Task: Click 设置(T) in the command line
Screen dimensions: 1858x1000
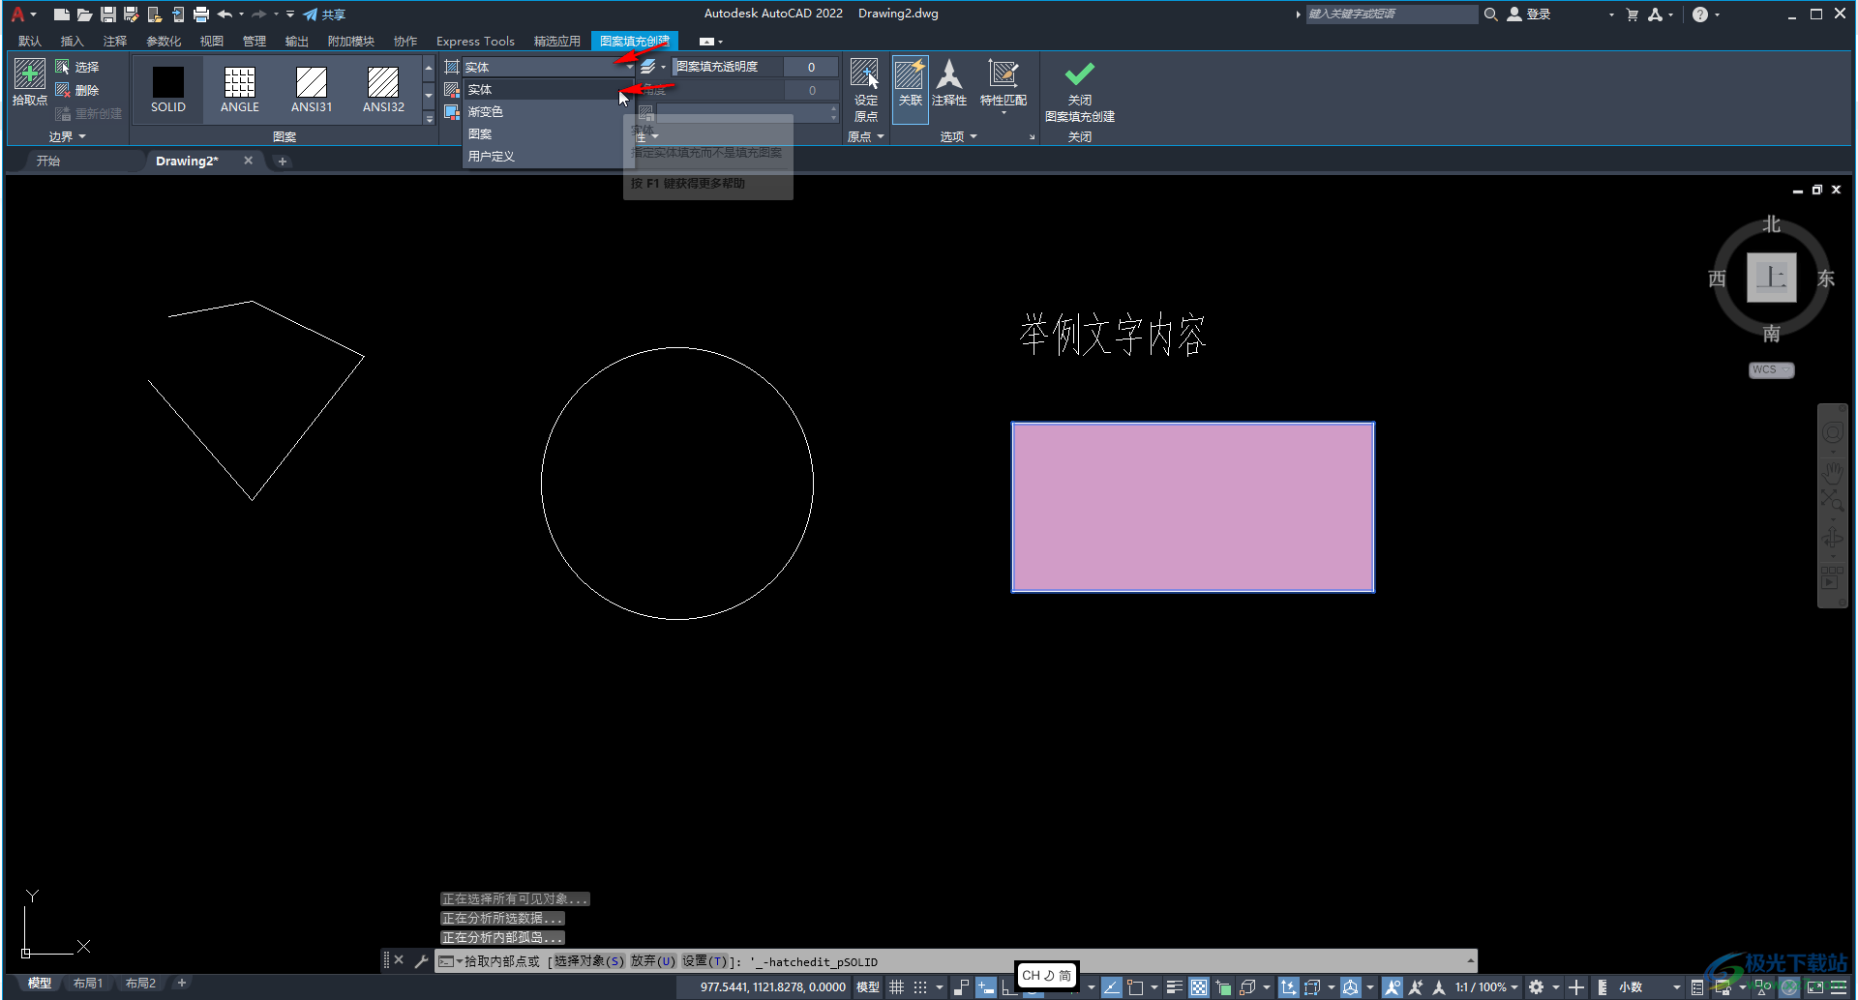Action: click(704, 961)
